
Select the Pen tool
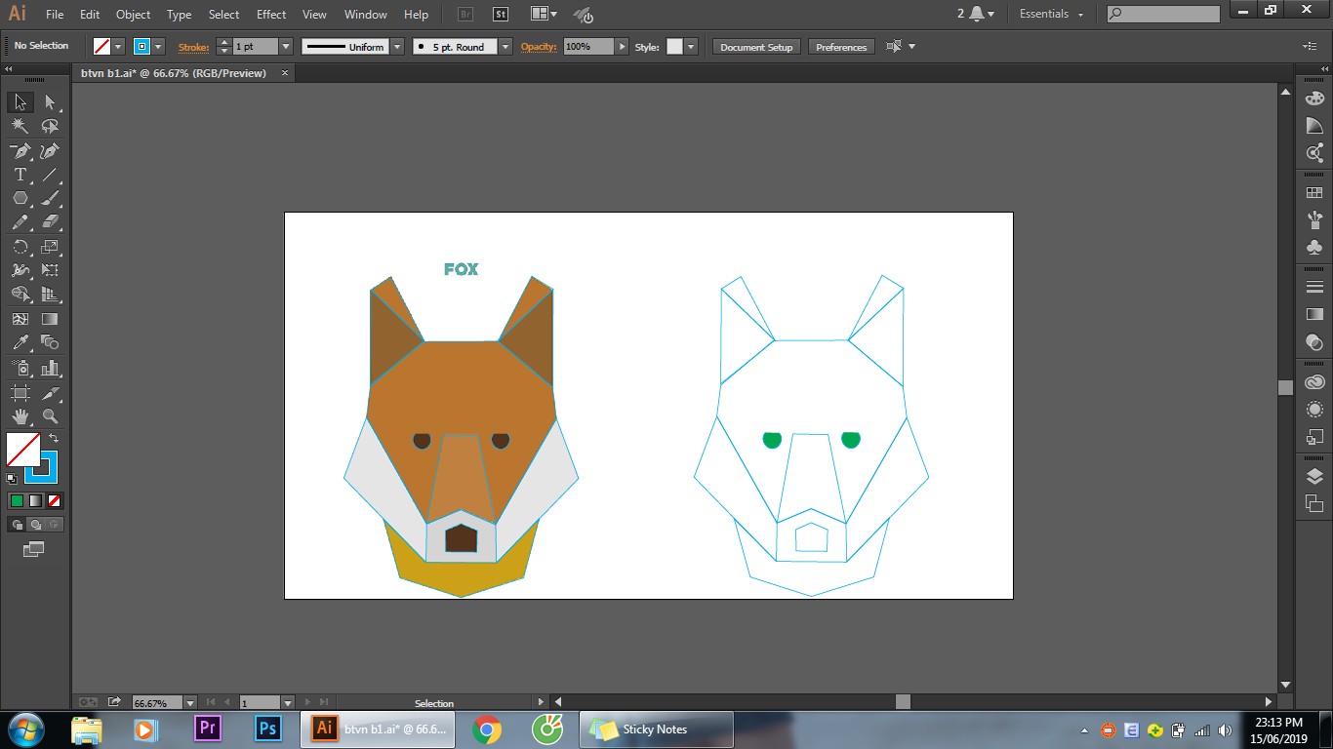pos(20,151)
